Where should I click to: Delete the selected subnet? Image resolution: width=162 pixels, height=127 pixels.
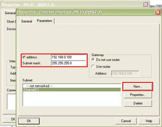pos(138,103)
